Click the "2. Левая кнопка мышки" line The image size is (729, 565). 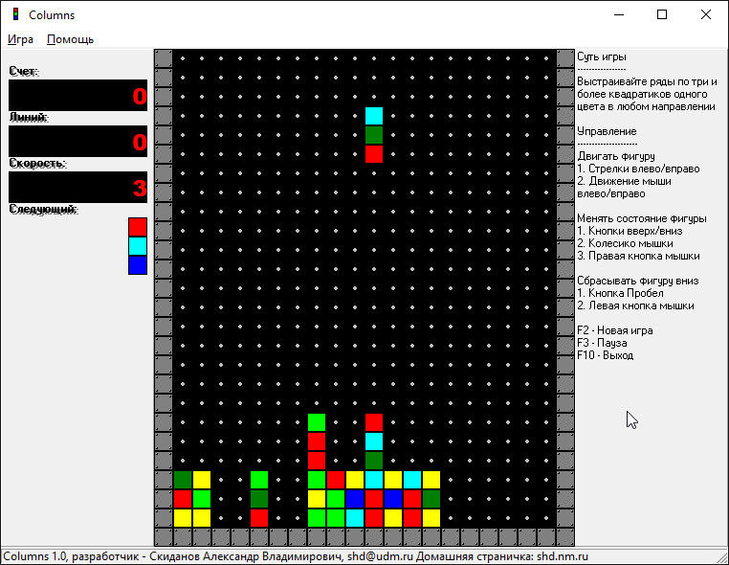635,305
